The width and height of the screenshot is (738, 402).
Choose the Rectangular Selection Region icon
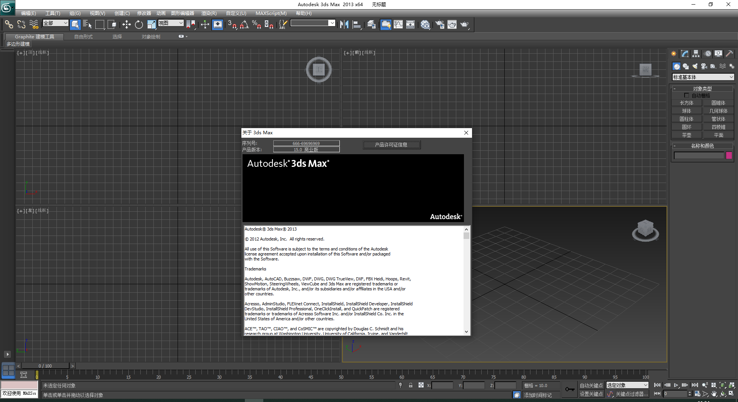pos(100,25)
